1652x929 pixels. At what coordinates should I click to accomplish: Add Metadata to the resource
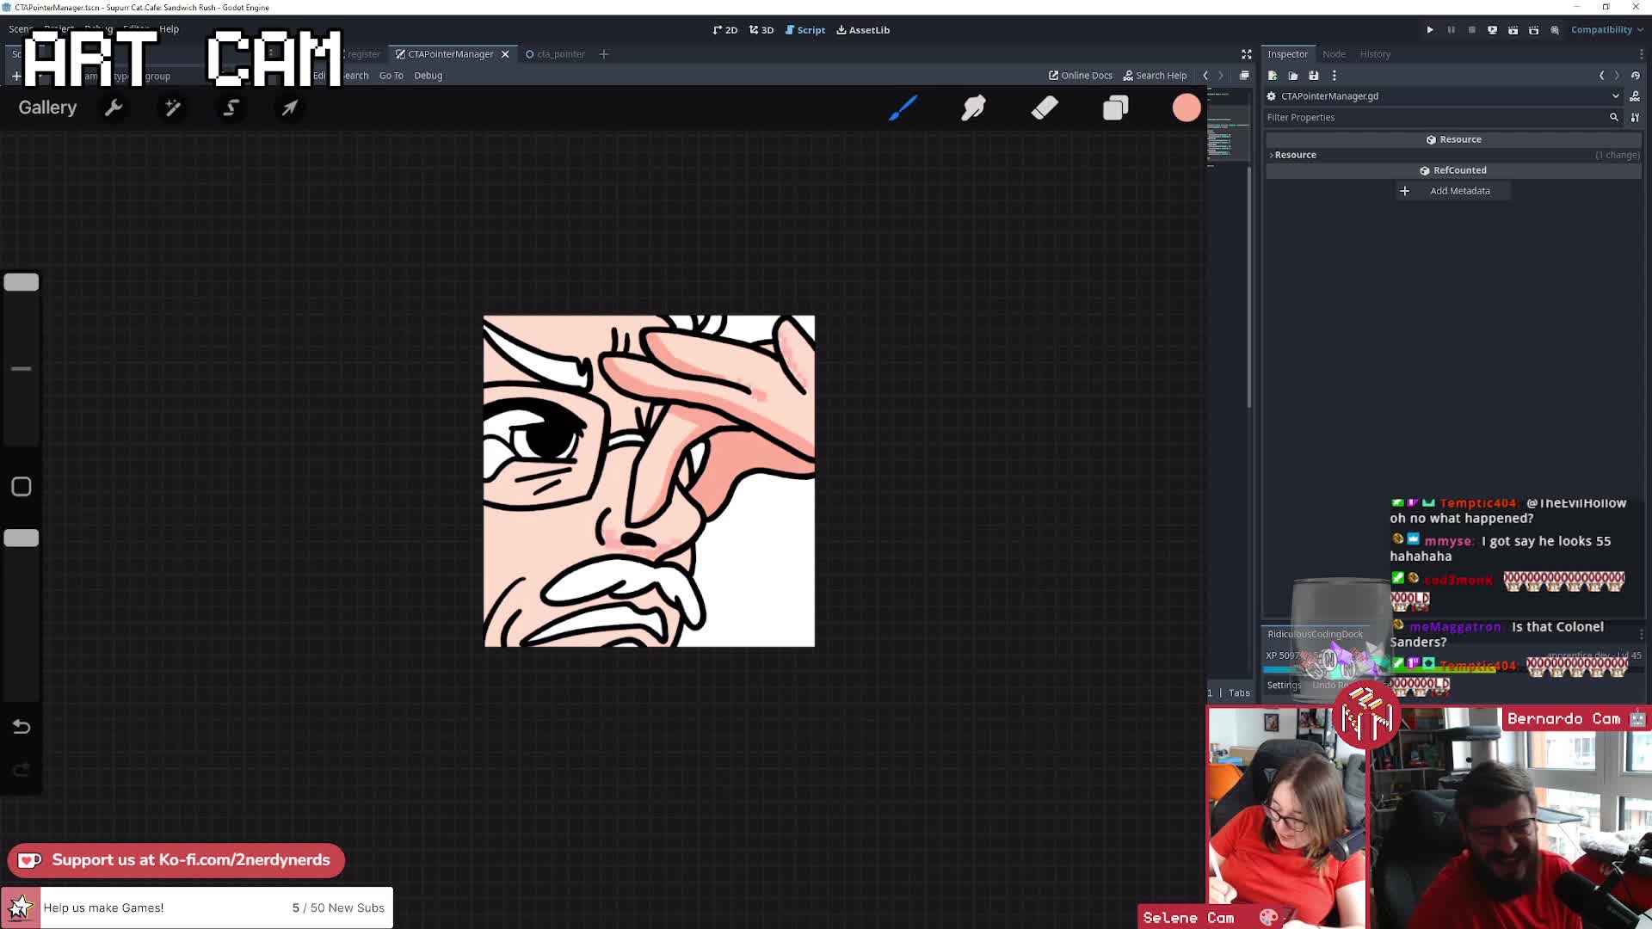coord(1452,191)
